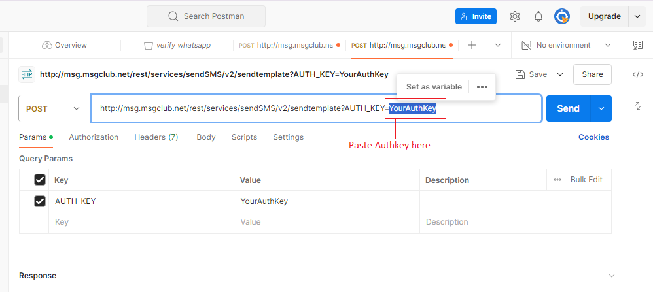Open the code snippet panel icon

pos(637,74)
